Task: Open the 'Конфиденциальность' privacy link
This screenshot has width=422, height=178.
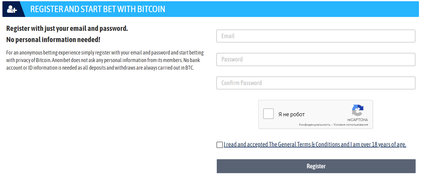Action: 314,125
